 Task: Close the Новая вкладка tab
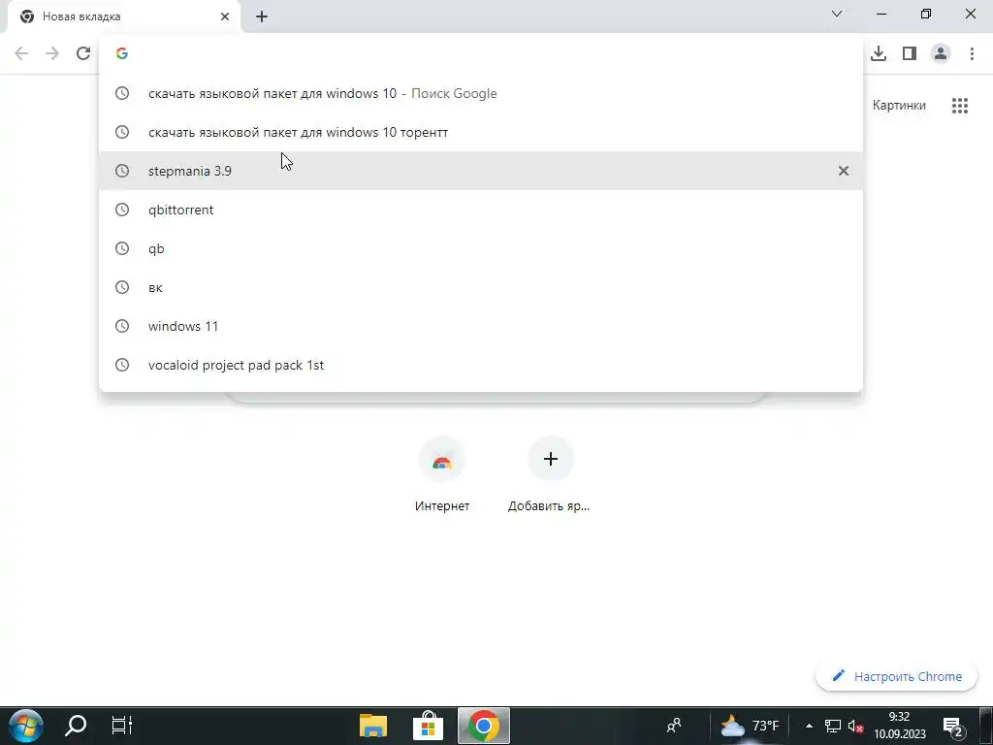tap(225, 16)
